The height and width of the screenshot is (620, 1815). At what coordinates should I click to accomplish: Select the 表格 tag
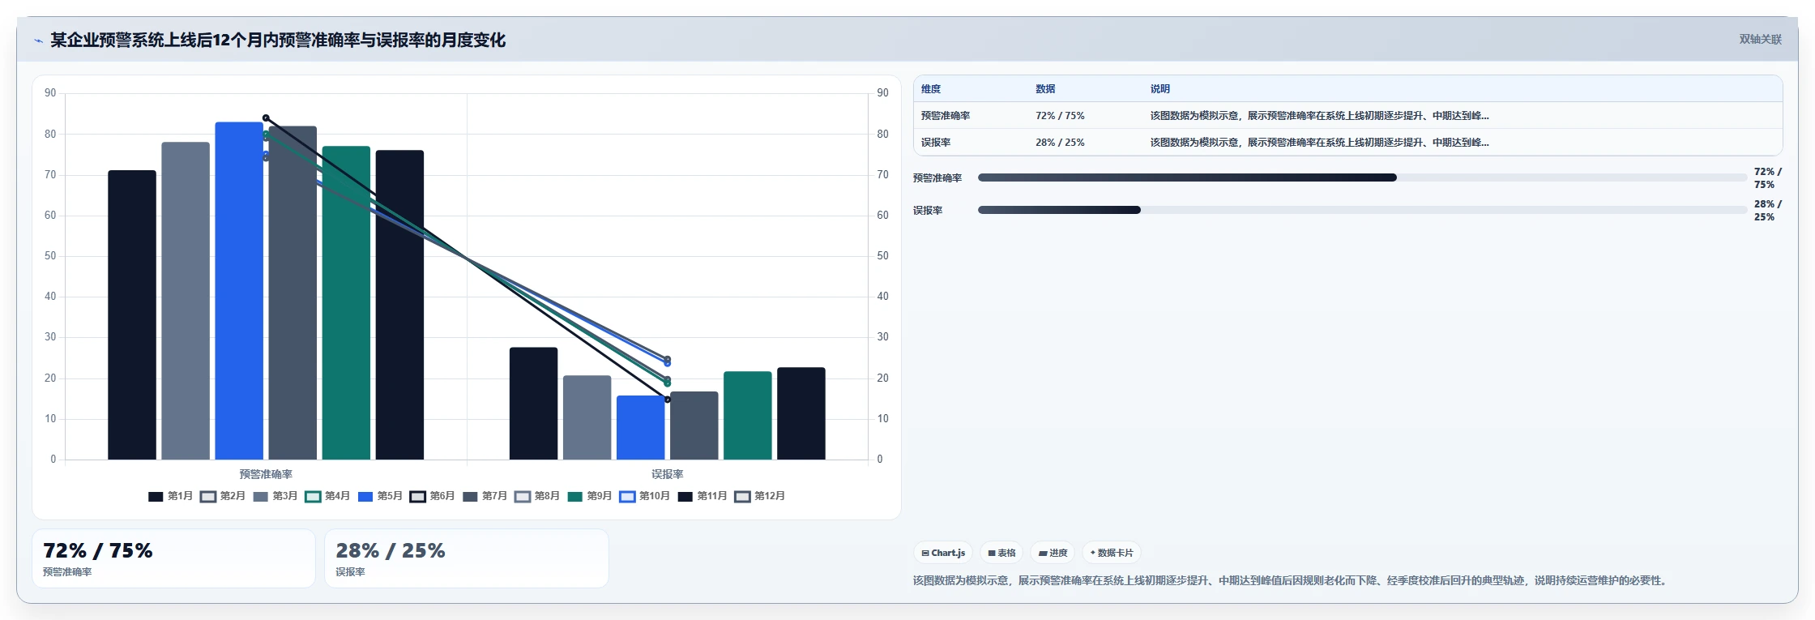(1001, 554)
